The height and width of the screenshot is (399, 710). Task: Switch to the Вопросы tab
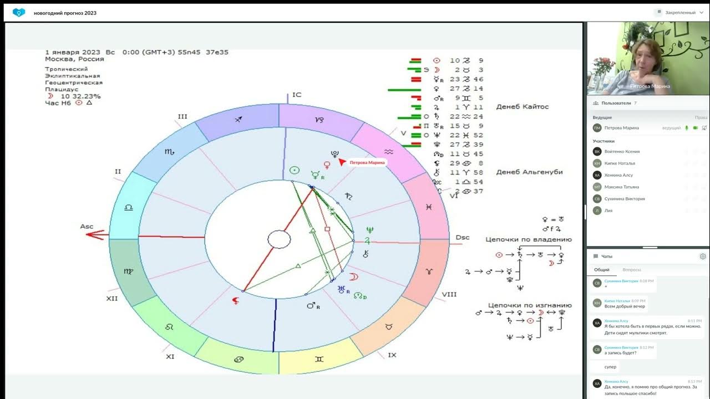point(632,270)
